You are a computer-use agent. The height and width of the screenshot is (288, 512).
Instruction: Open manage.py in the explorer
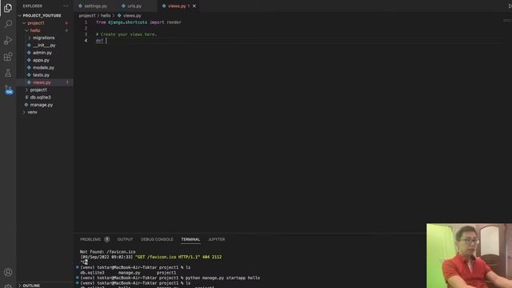pos(41,105)
